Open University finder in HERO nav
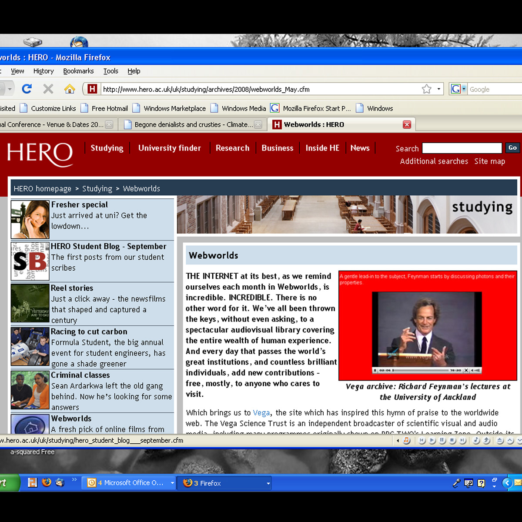Image resolution: width=522 pixels, height=522 pixels. click(x=170, y=148)
